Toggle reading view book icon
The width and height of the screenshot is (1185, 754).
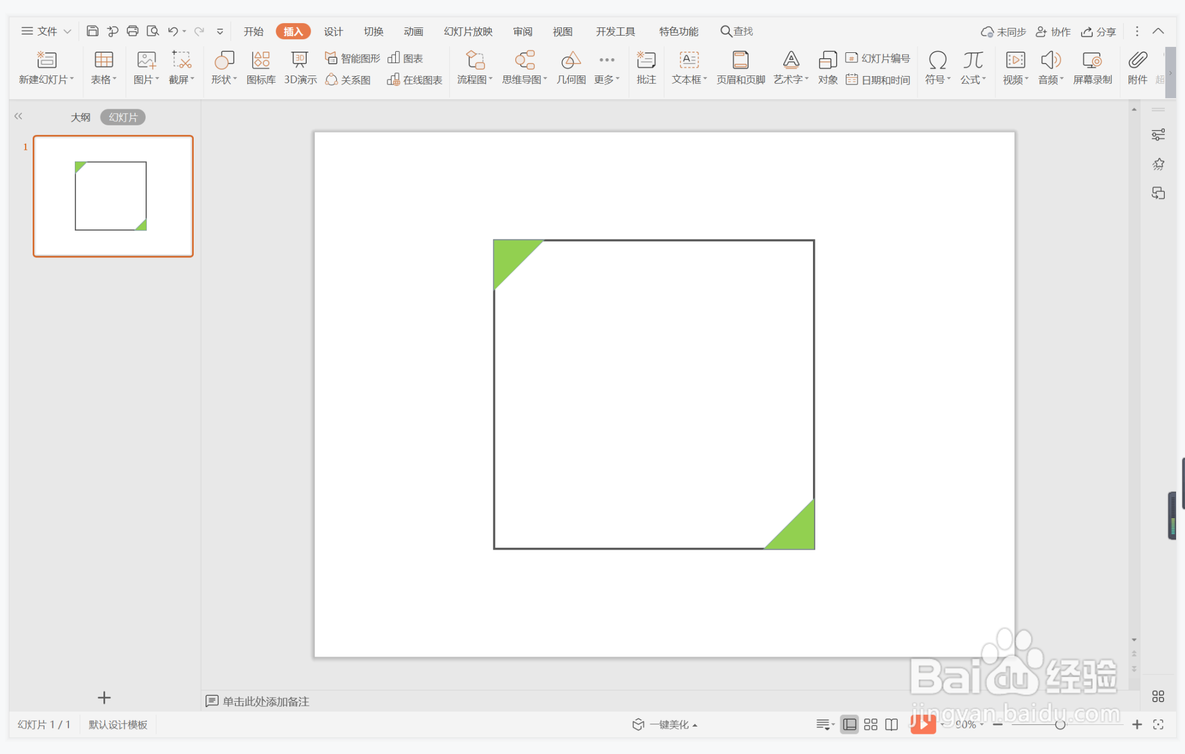[x=891, y=724]
